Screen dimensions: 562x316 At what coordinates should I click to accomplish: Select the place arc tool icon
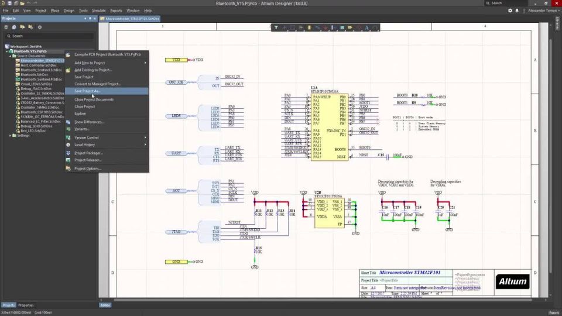375,28
